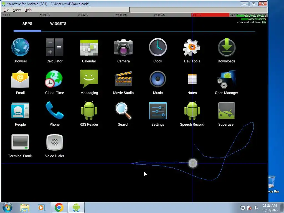Close the YouWave window

click(262, 4)
